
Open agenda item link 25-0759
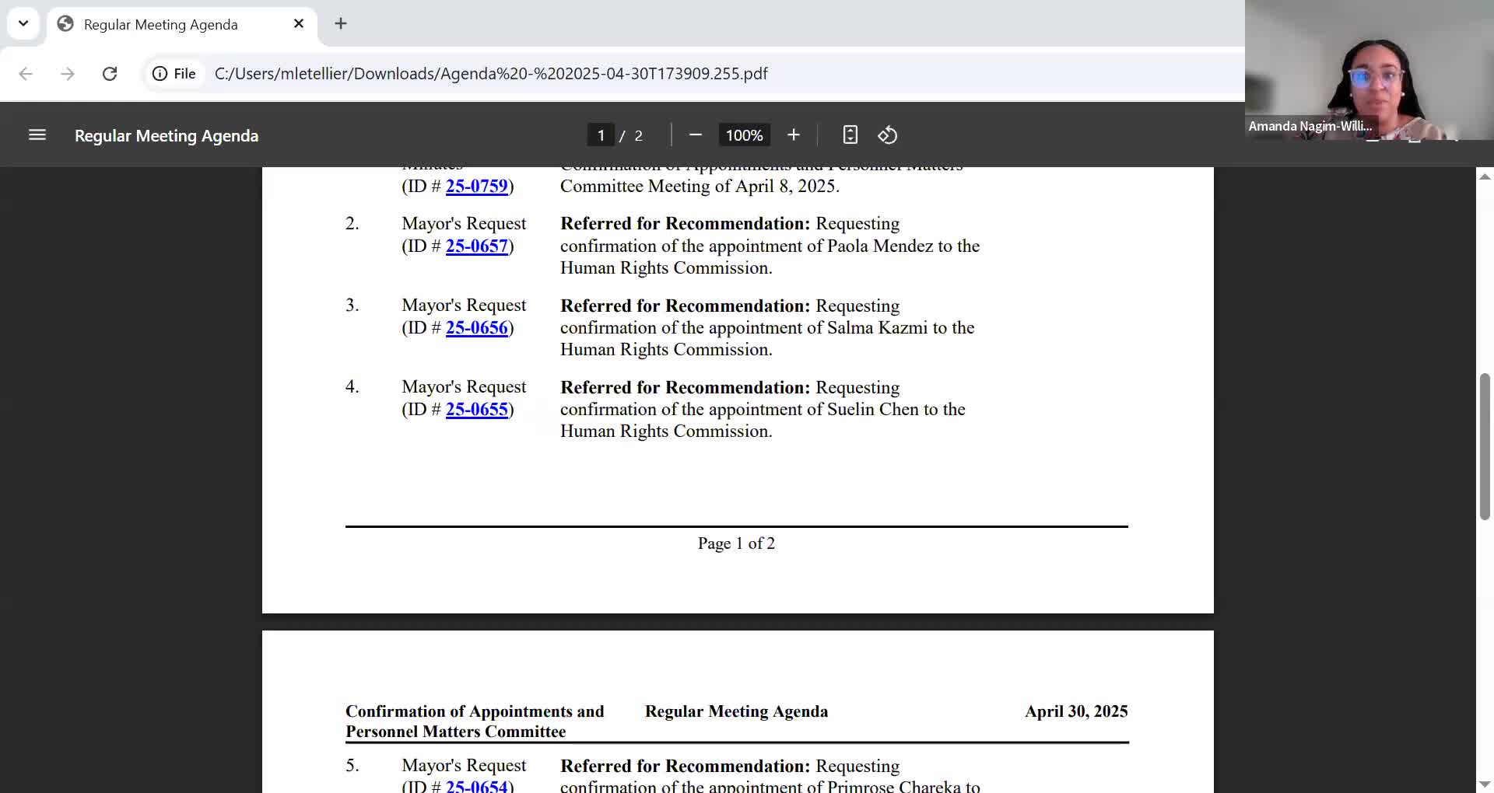[476, 187]
